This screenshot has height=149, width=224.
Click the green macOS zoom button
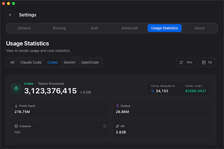point(13,4)
